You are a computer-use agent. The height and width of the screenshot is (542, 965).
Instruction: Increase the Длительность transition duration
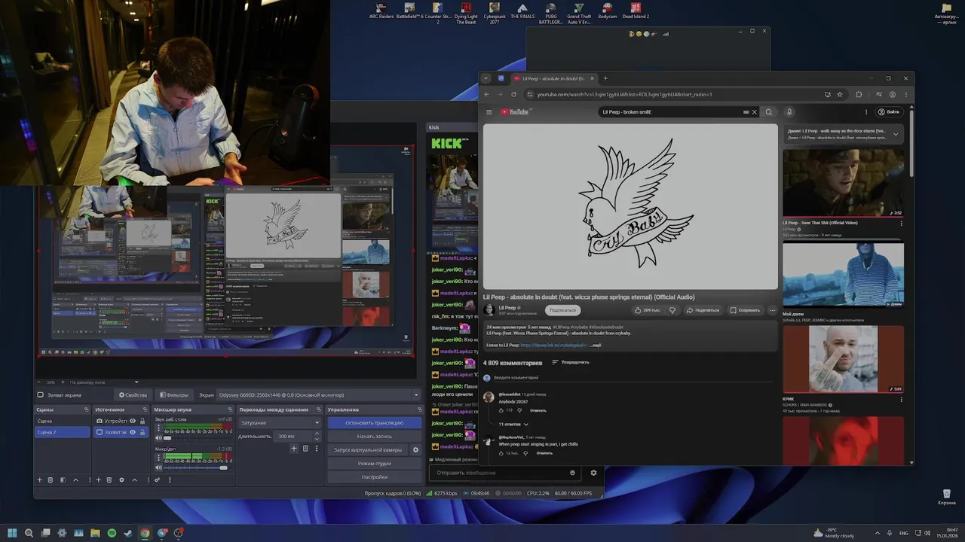(317, 433)
